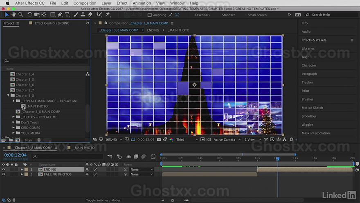Select the Essentials workspace
Screen dimensions: 360x203
tap(202, 15)
